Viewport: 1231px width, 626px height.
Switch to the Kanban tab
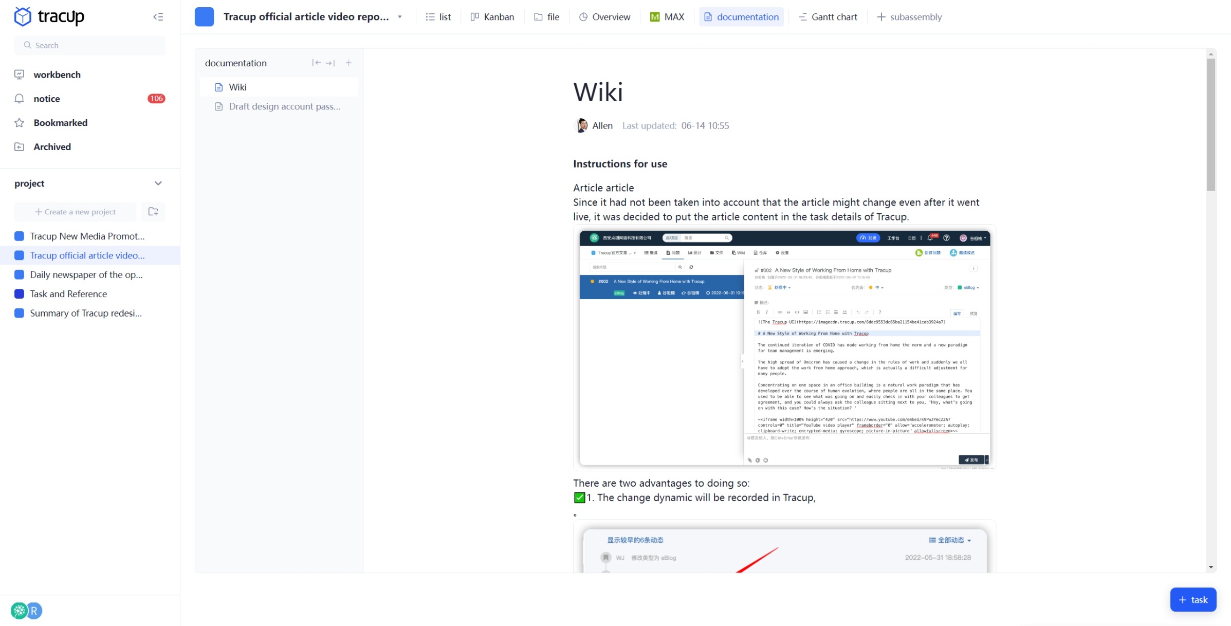coord(492,17)
